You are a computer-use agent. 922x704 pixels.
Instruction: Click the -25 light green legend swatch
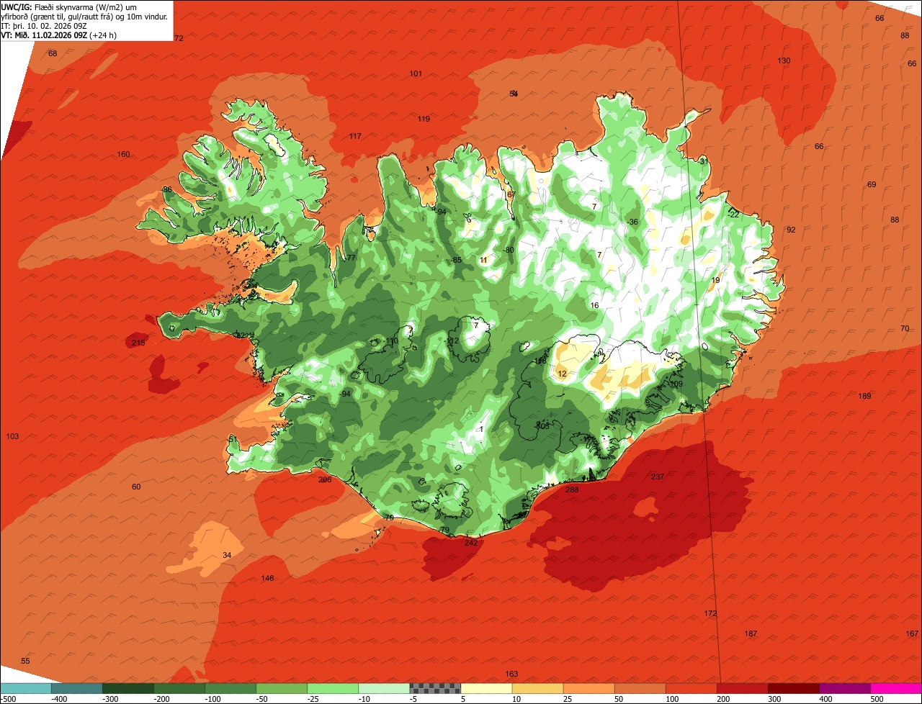click(x=333, y=688)
